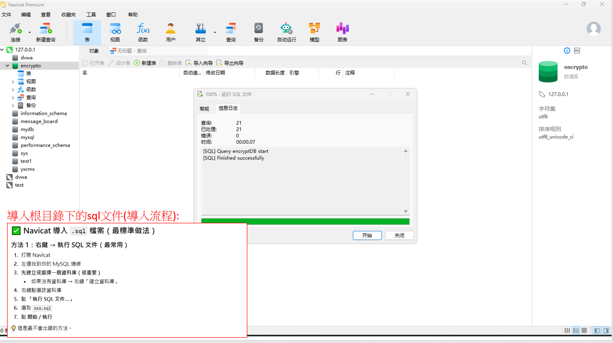Image resolution: width=613 pixels, height=343 pixels.
Task: Click the Model (模型) toolbar icon
Action: coord(315,32)
